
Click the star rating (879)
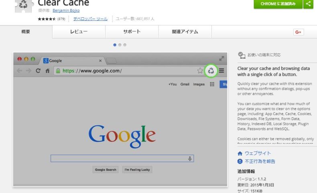(51, 19)
